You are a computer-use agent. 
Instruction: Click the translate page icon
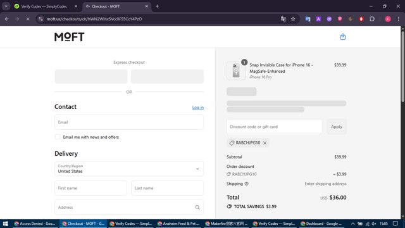(x=283, y=19)
